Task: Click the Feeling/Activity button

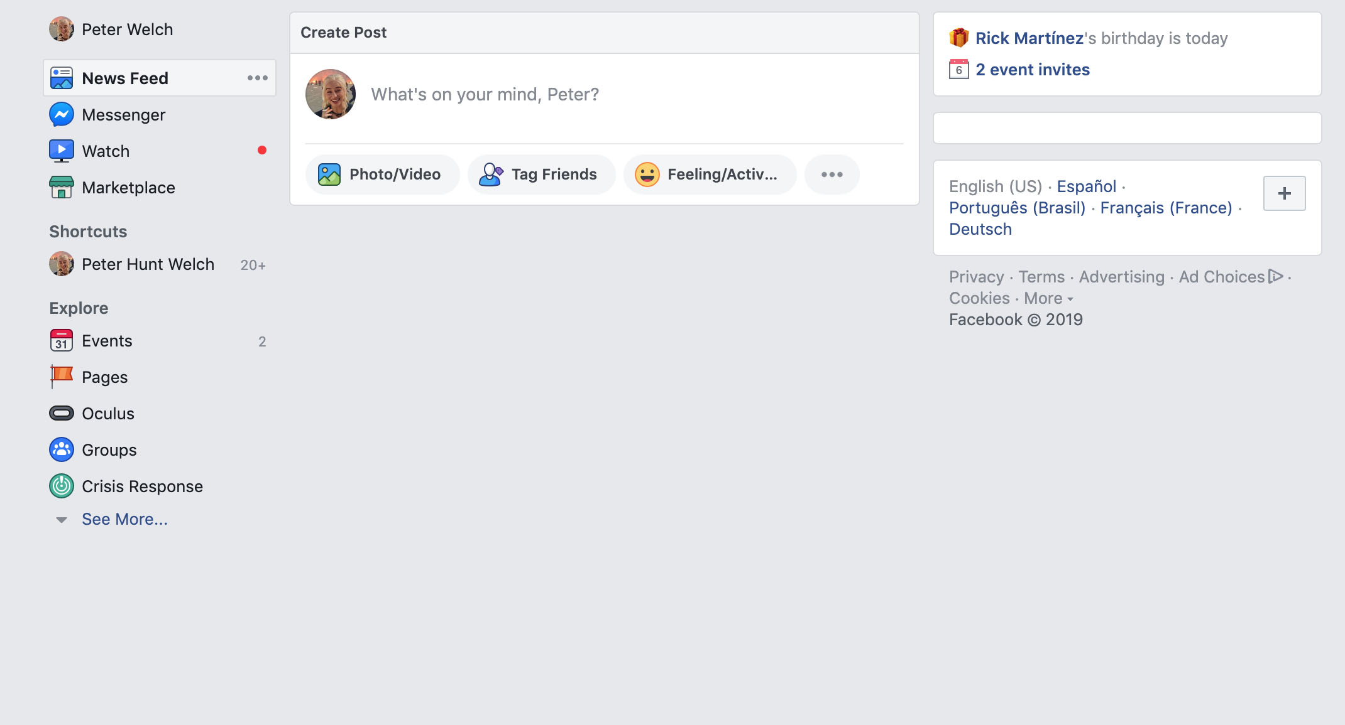Action: pyautogui.click(x=710, y=175)
